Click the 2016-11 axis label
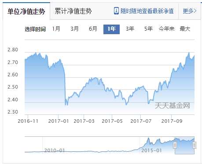The width and height of the screenshot is (202, 164). tap(28, 121)
